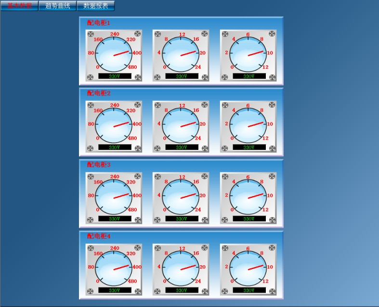This screenshot has height=307, width=379.
Task: Open the 基本数据 tab
Action: click(19, 6)
